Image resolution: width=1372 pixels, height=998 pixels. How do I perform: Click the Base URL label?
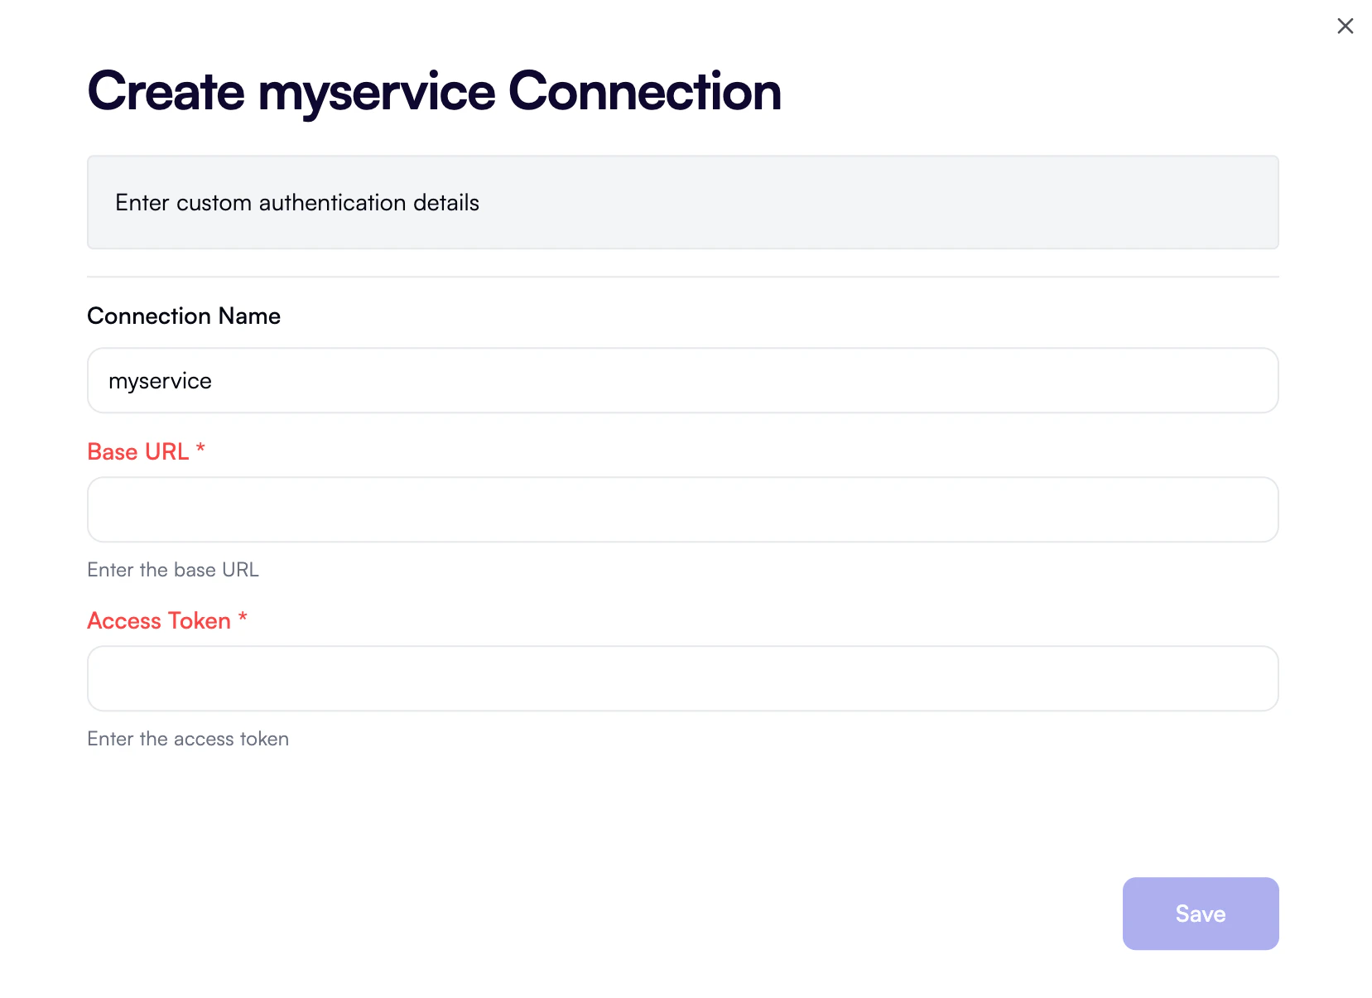pos(137,451)
